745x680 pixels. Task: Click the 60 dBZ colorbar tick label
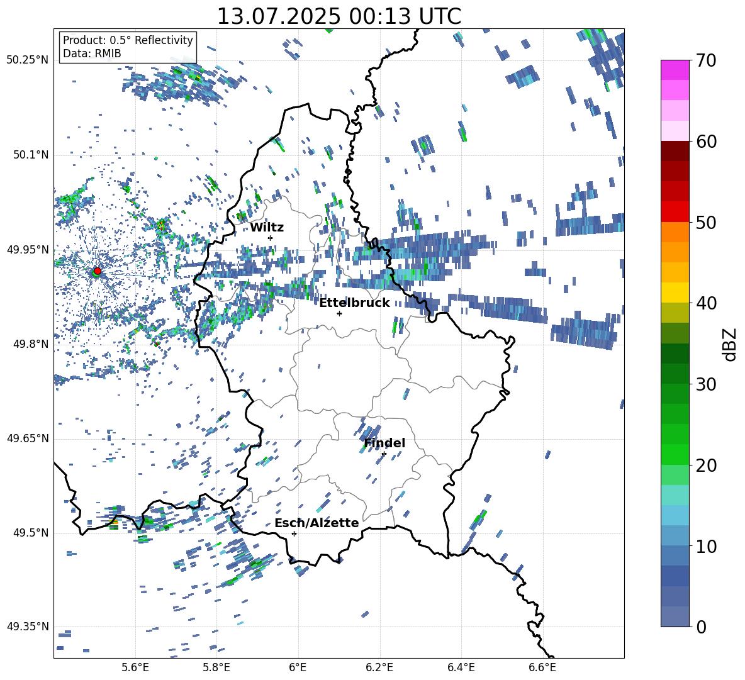(x=706, y=142)
